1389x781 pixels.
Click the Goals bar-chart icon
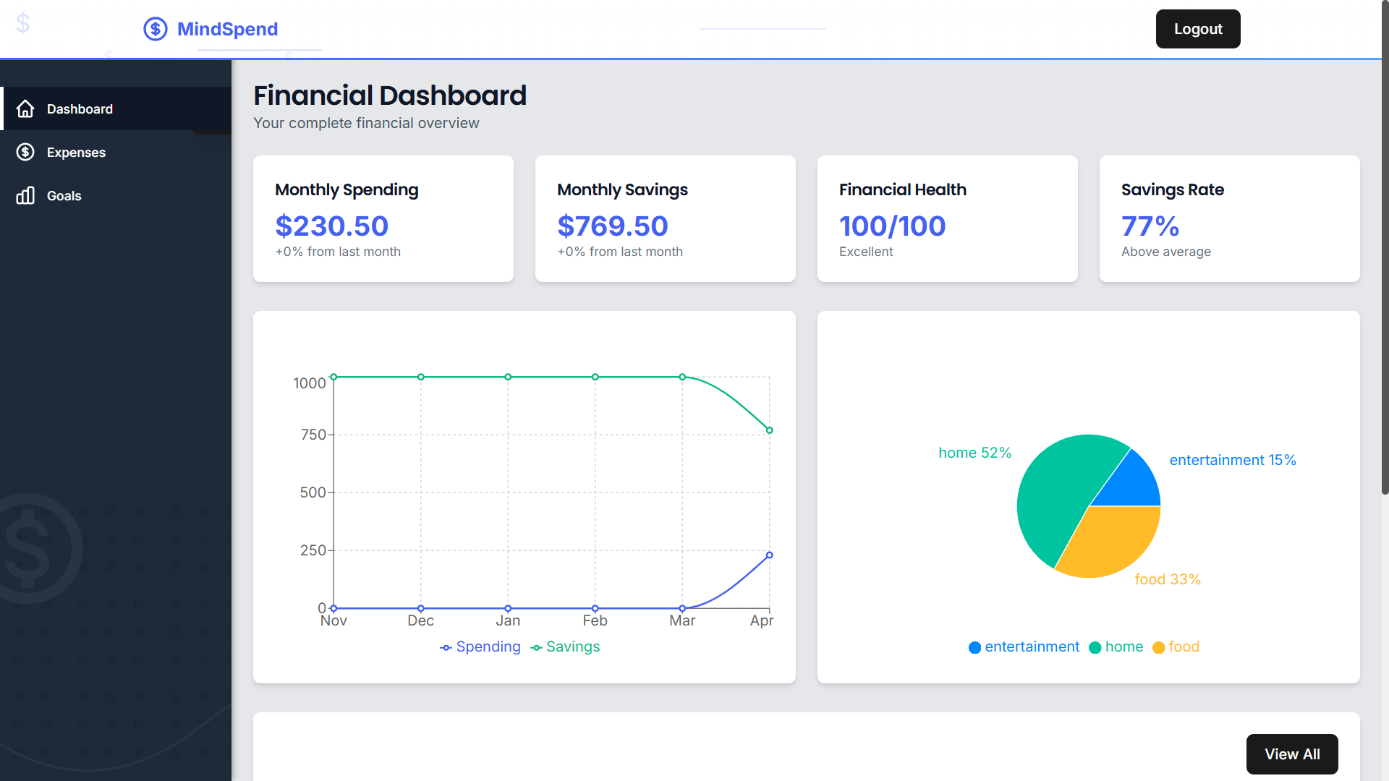click(25, 196)
